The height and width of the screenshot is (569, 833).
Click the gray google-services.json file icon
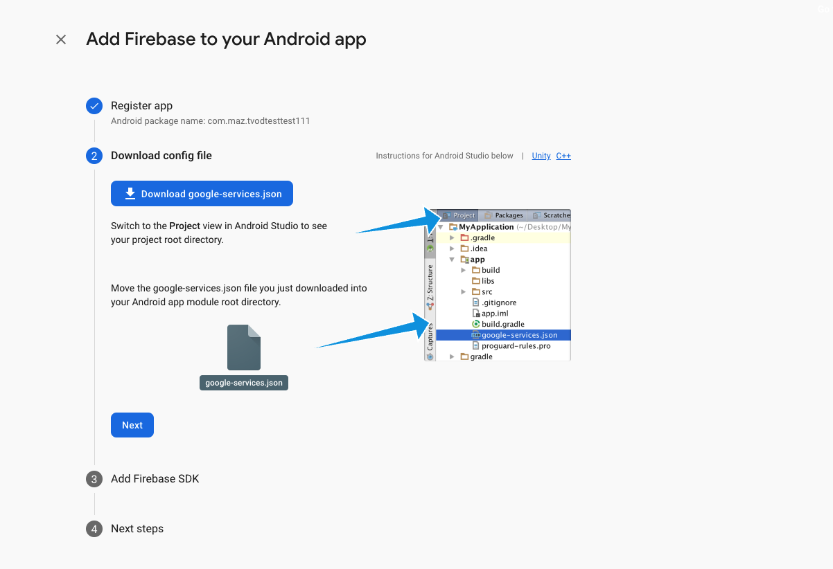point(244,347)
